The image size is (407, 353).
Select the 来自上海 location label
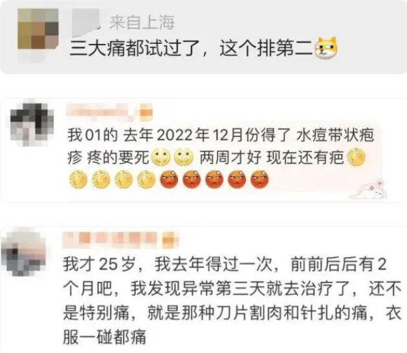pyautogui.click(x=142, y=23)
